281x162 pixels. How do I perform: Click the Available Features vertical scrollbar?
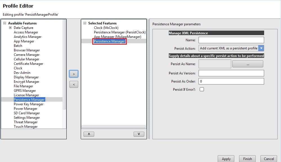coord(64,65)
